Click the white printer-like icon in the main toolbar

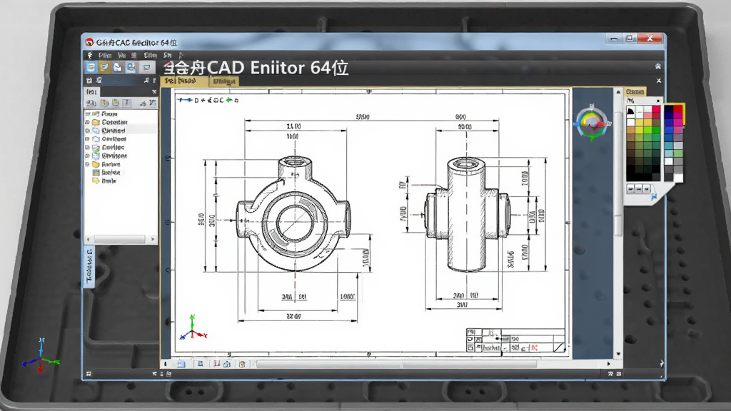point(118,67)
